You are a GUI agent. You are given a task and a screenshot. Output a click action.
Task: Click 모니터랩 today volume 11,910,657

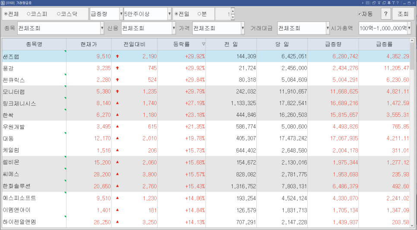pyautogui.click(x=293, y=91)
